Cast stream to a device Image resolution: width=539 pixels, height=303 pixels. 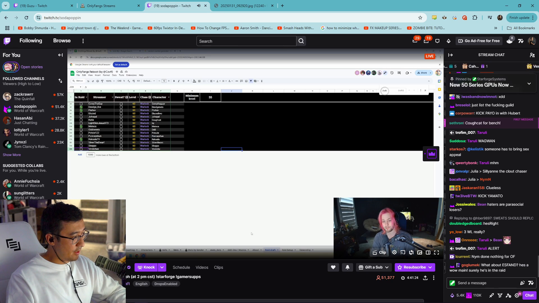click(x=403, y=252)
